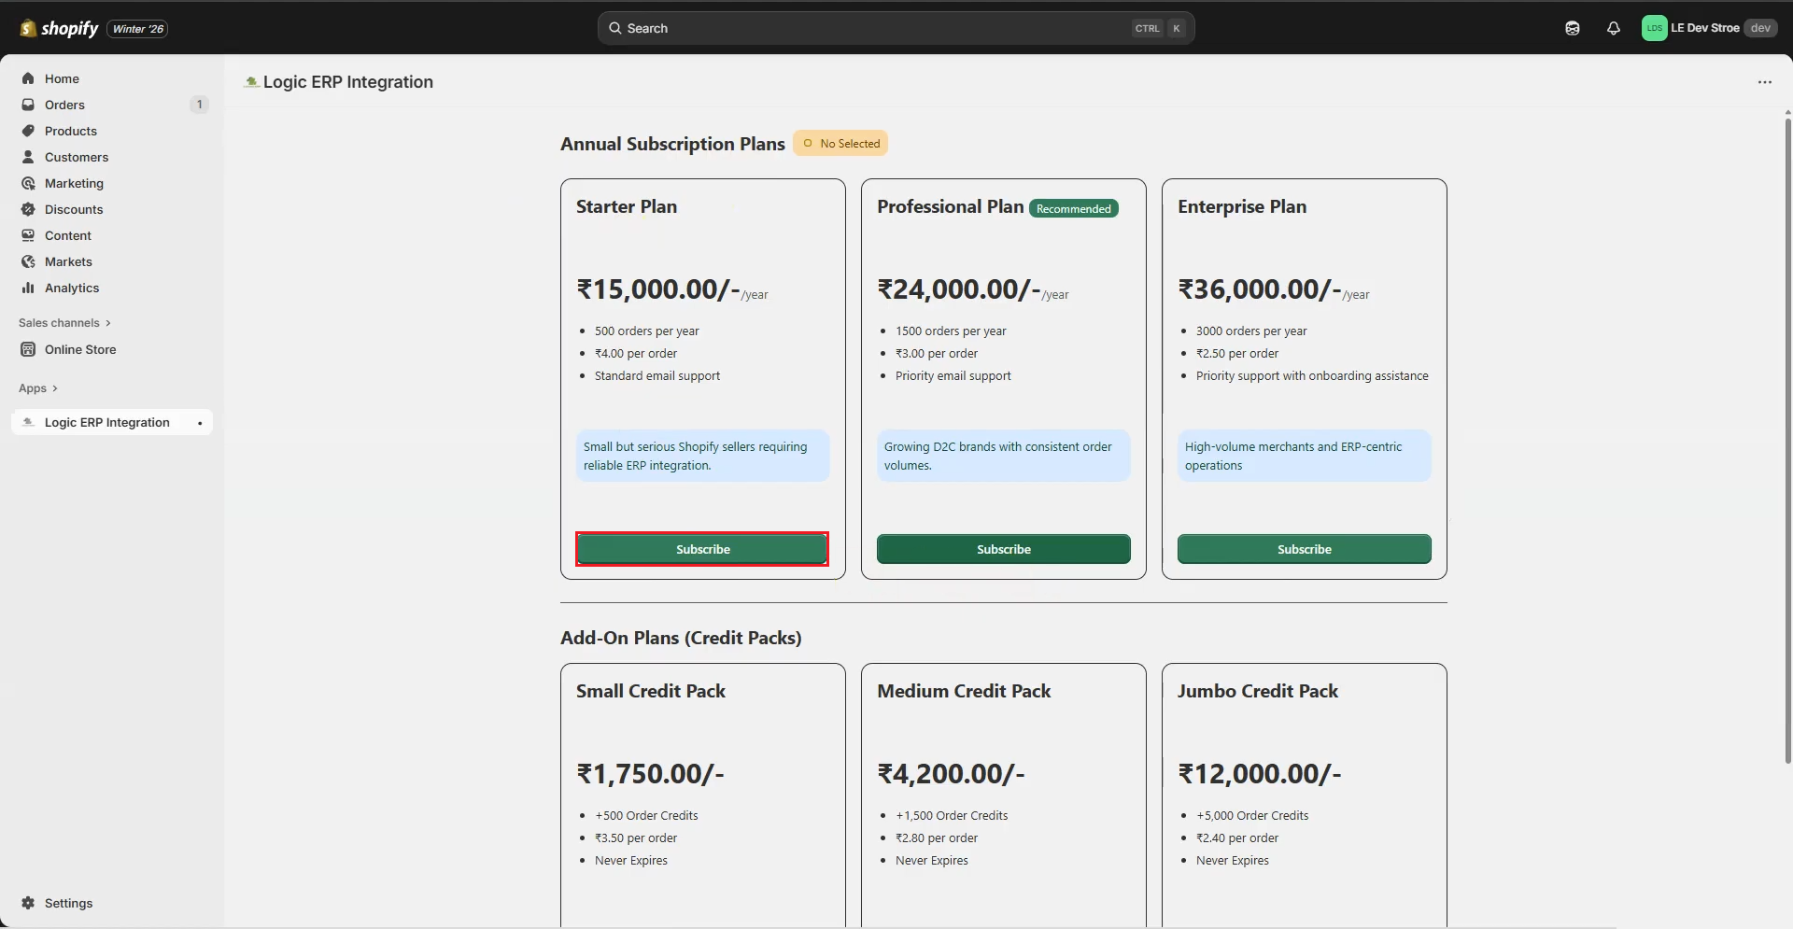Subscribe to the Starter Plan
The image size is (1793, 929).
point(702,549)
